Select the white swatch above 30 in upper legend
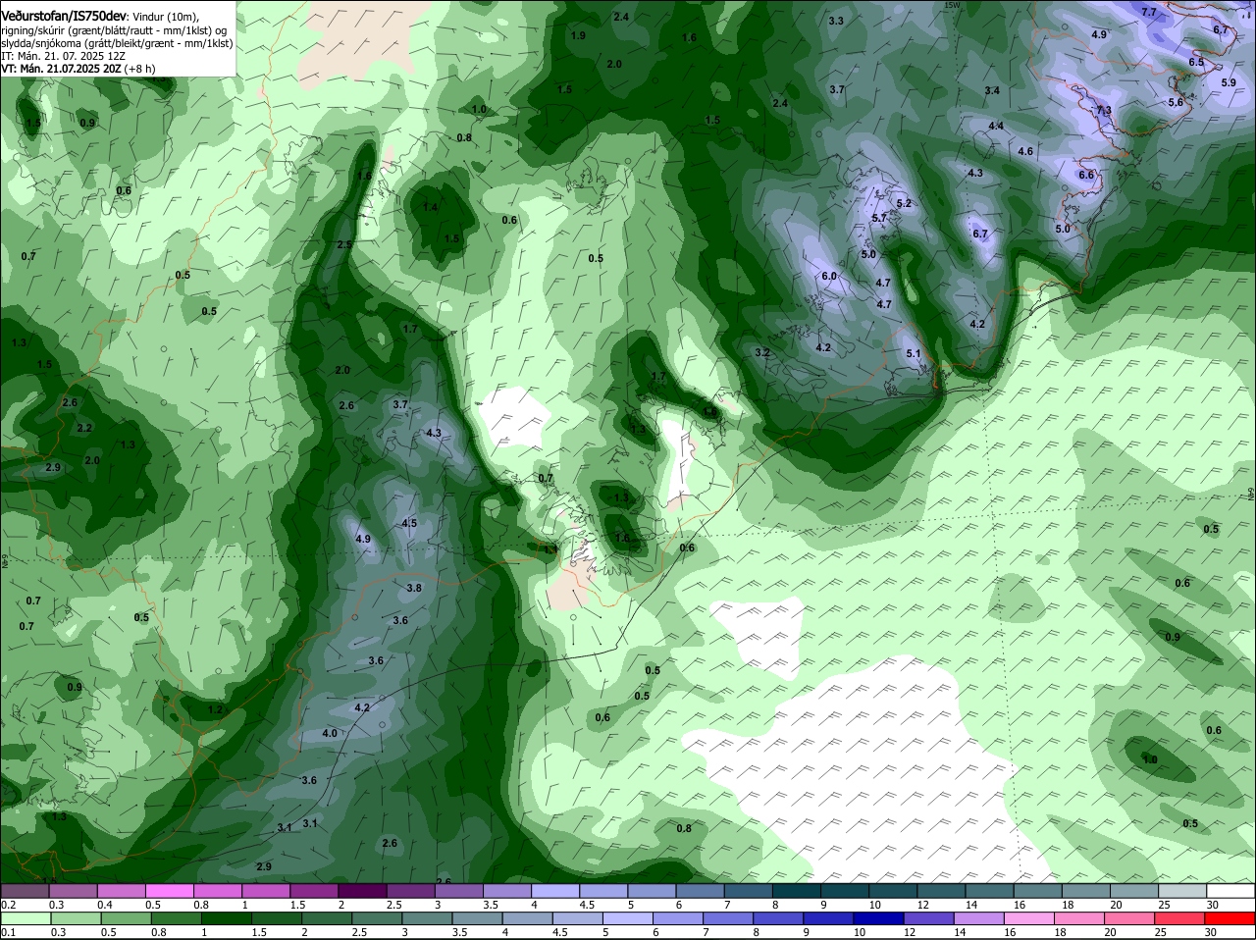The width and height of the screenshot is (1256, 940). pyautogui.click(x=1230, y=891)
